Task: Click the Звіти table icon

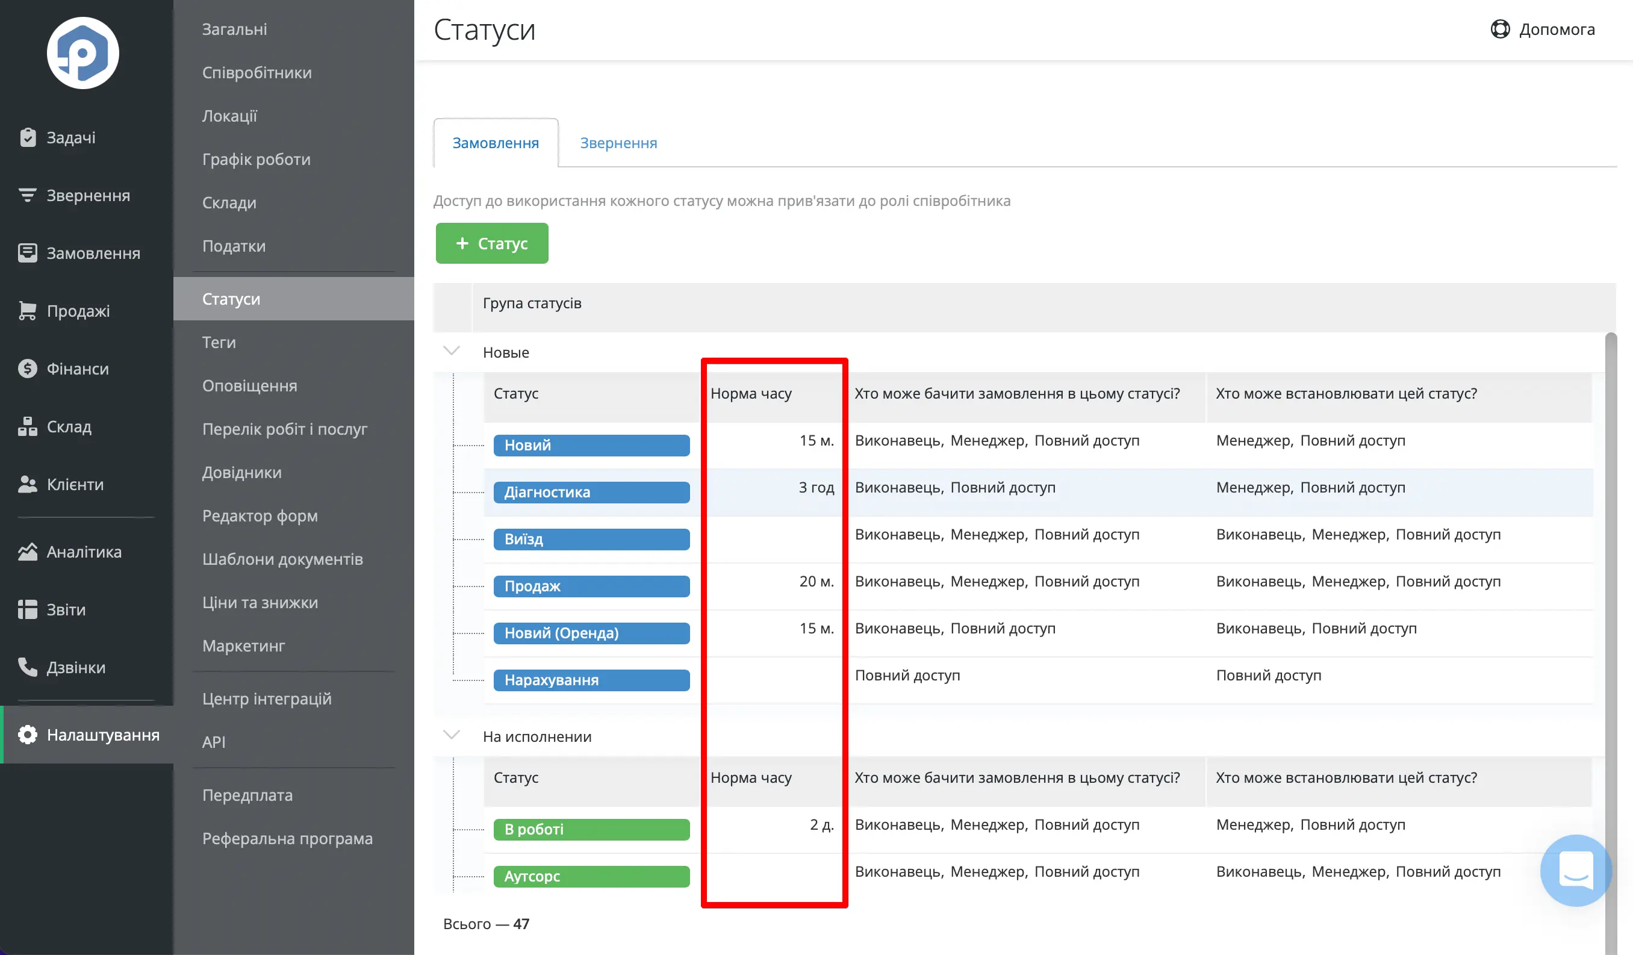Action: tap(27, 610)
